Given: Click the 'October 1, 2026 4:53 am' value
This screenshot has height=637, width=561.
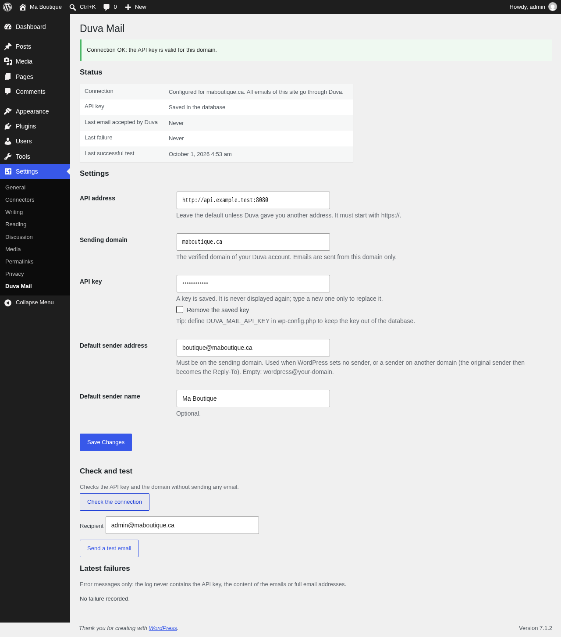Looking at the screenshot, I should click(200, 154).
